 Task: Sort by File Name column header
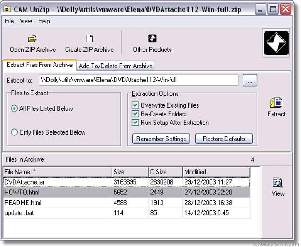click(58, 172)
